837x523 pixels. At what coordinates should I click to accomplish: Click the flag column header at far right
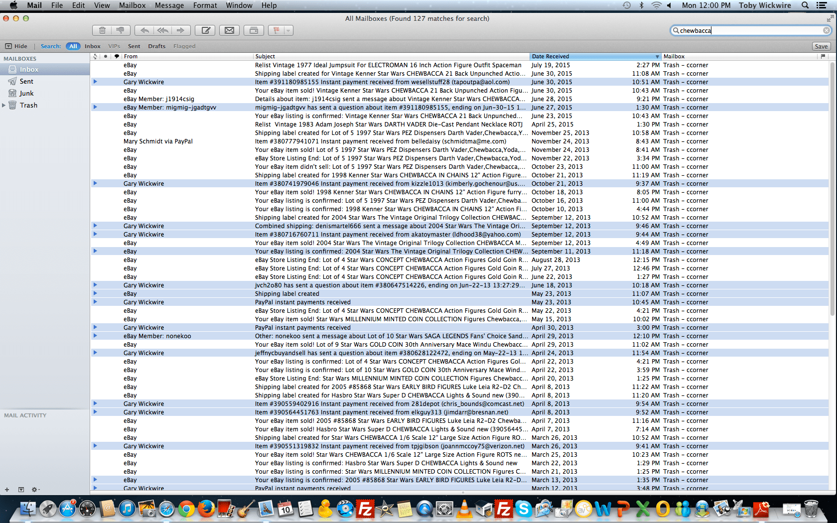coord(823,56)
